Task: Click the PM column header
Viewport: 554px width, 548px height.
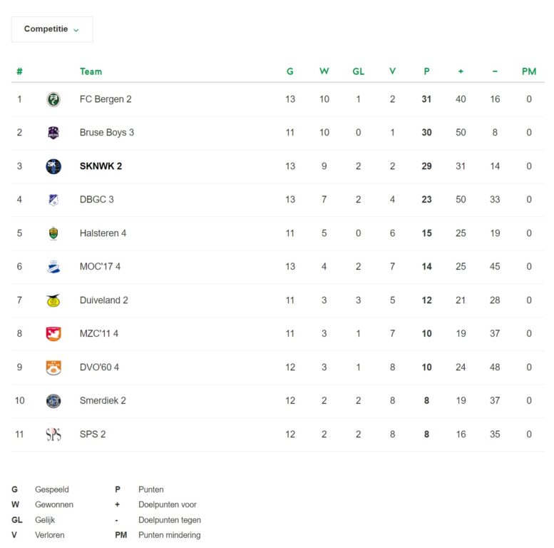Action: tap(529, 72)
